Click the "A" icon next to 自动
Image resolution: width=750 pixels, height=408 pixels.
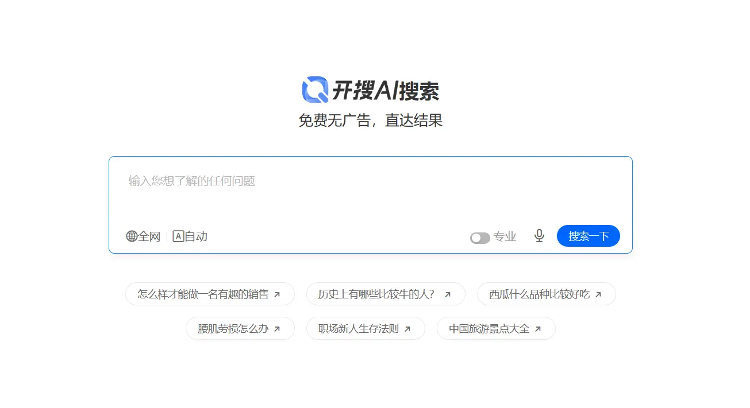tap(178, 236)
